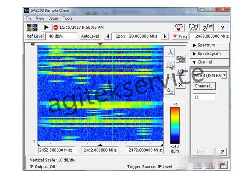Image resolution: width=252 pixels, height=176 pixels.
Task: Toggle the GPS indicator button
Action: pos(179,27)
